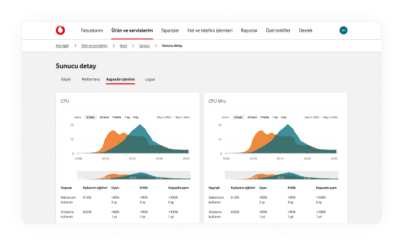404x246 pixels.
Task: Open Hat ve telefon işlemleri menu
Action: coord(209,30)
